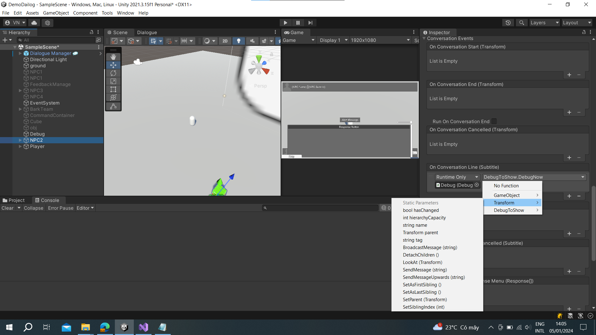Click the object picker circle for Debug
The height and width of the screenshot is (335, 596).
coord(477,185)
